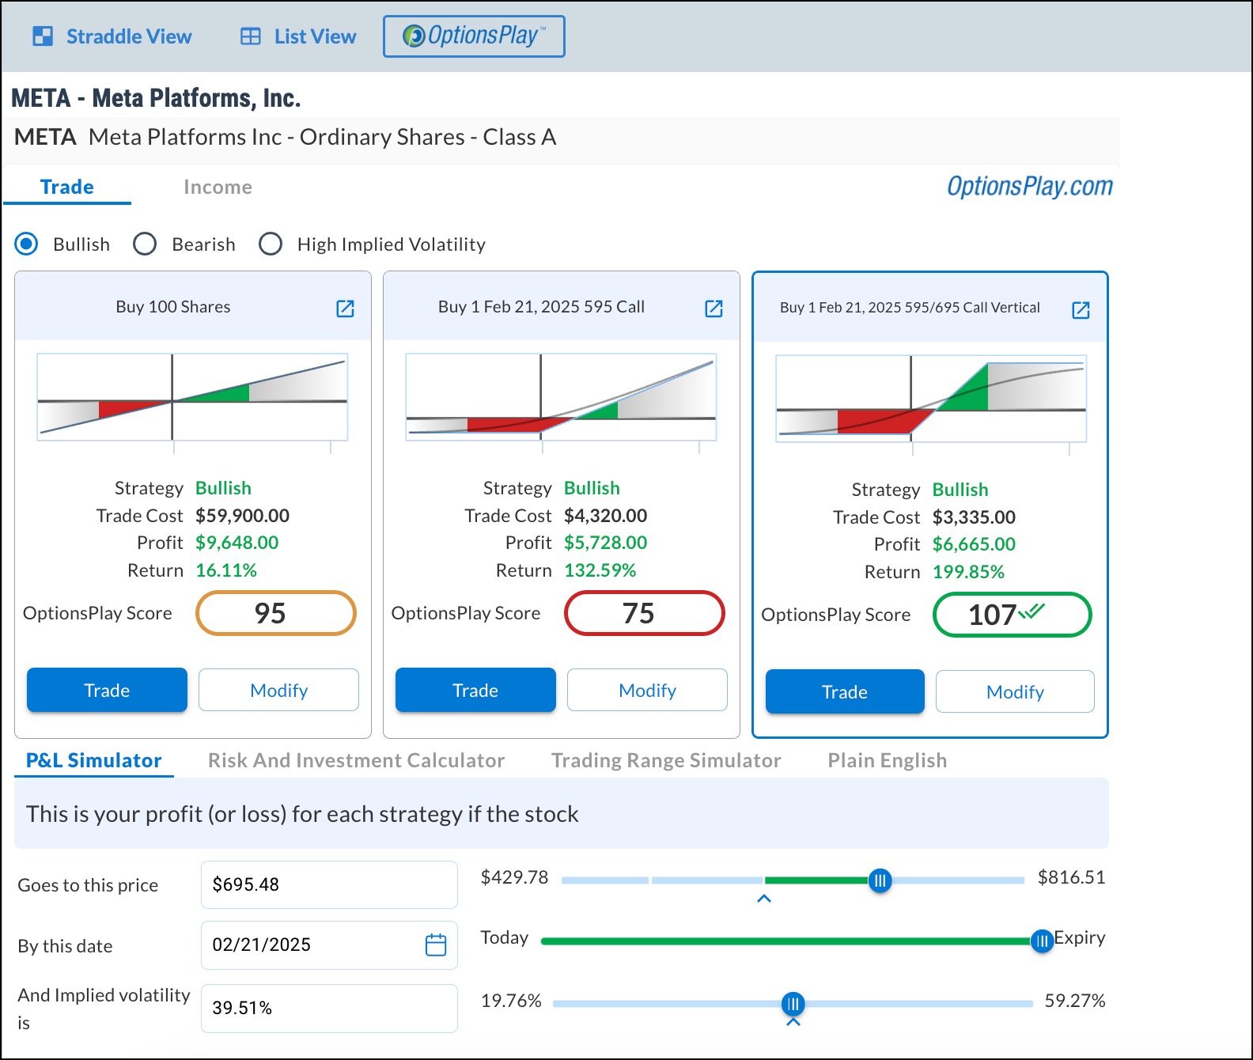Click the $6,665.00 profit value
Image resolution: width=1253 pixels, height=1060 pixels.
click(974, 544)
